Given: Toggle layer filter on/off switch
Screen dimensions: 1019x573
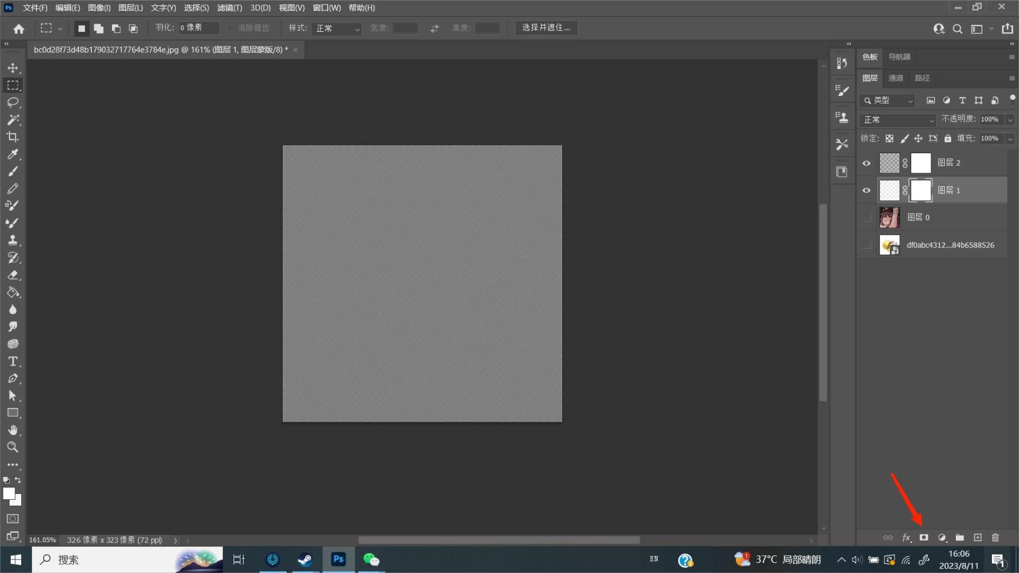Looking at the screenshot, I should 1013,99.
